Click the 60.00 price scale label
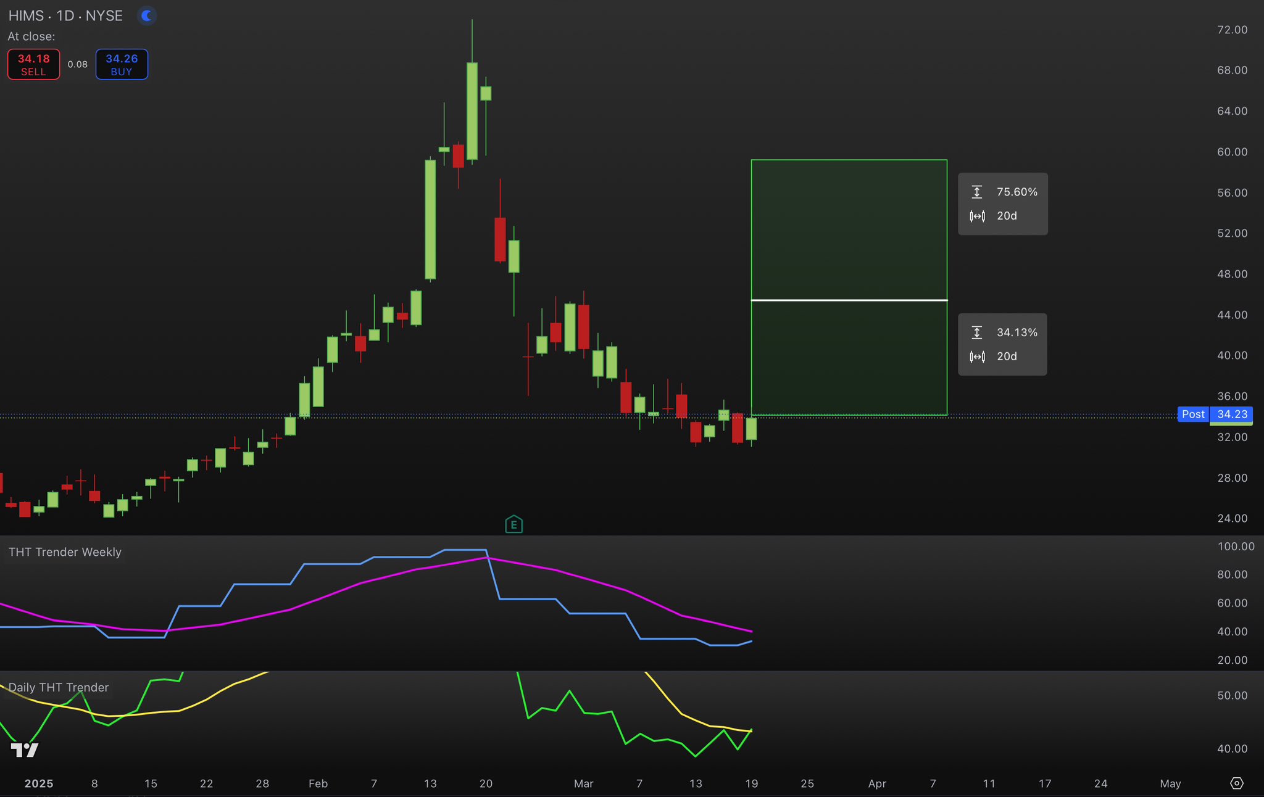Viewport: 1264px width, 797px height. point(1231,152)
